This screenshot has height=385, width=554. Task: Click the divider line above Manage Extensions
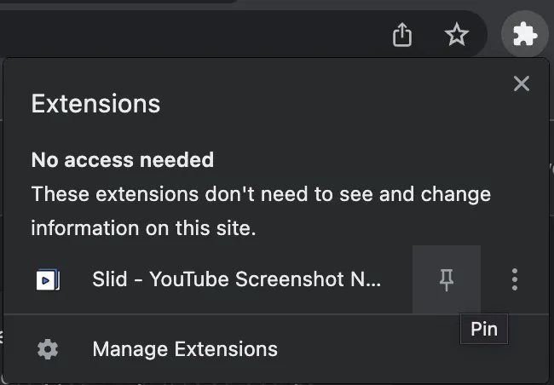click(x=276, y=314)
